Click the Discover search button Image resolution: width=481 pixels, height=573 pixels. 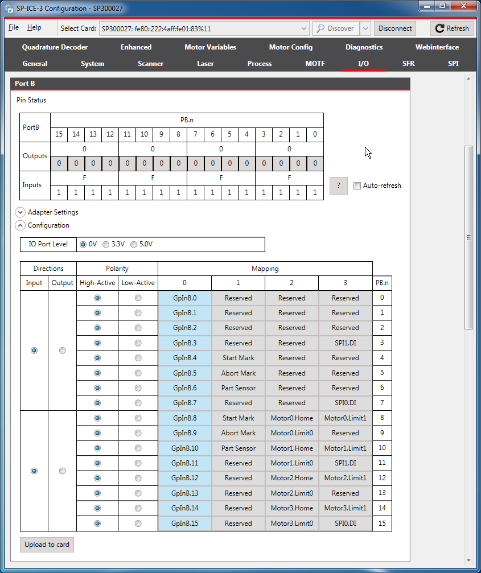[x=336, y=28]
